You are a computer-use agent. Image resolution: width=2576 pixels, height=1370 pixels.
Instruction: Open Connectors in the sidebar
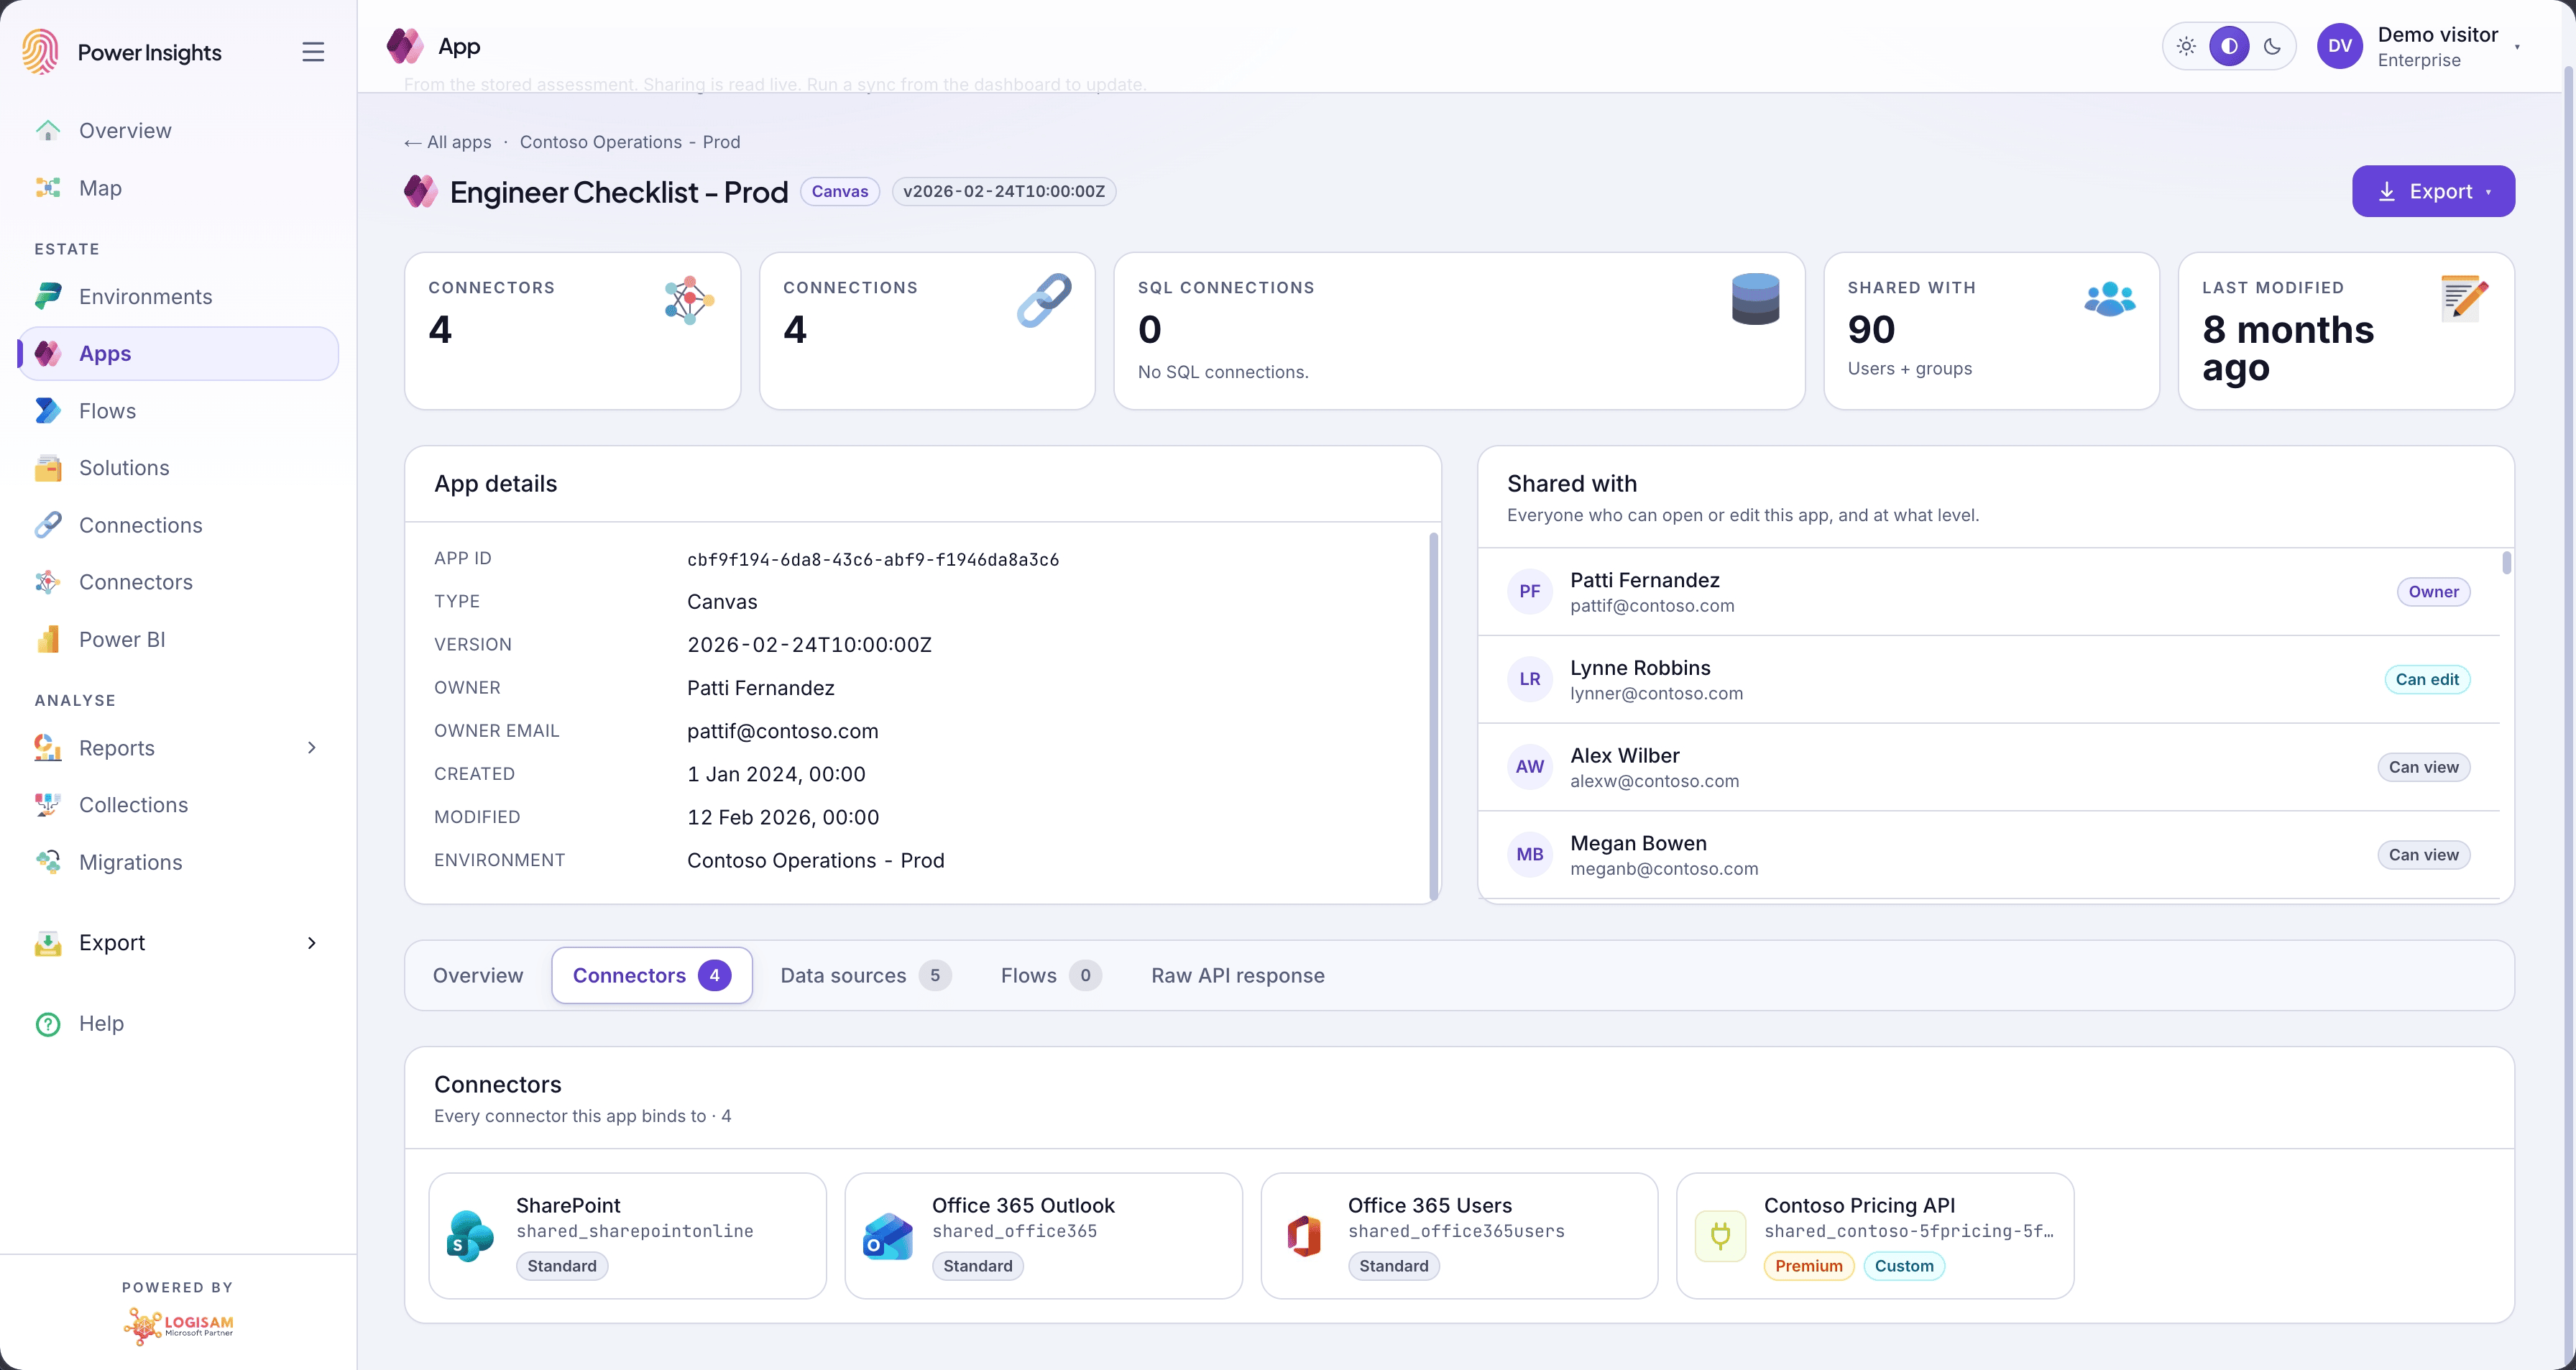(x=178, y=582)
